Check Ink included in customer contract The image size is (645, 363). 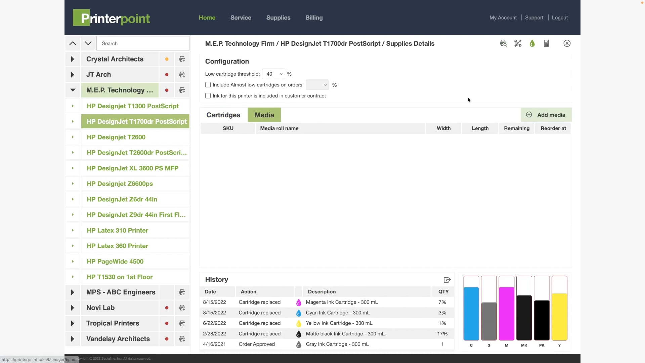208,96
